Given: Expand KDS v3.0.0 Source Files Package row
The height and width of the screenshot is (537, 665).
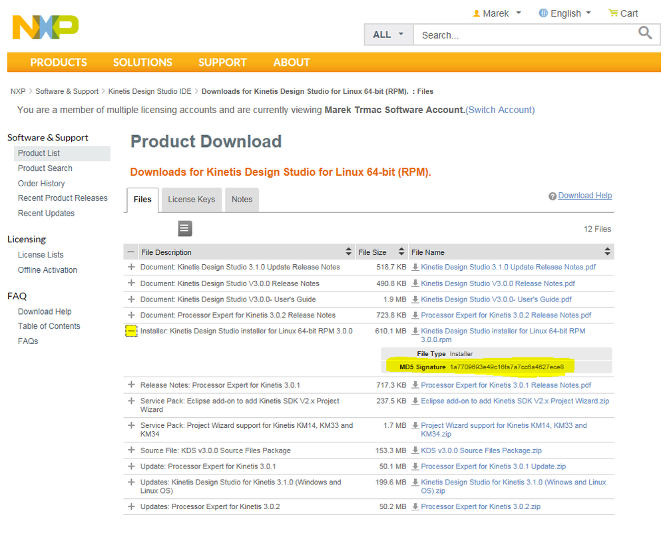Looking at the screenshot, I should click(131, 450).
